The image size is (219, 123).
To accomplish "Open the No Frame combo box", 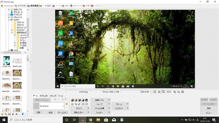I will pos(49,106).
